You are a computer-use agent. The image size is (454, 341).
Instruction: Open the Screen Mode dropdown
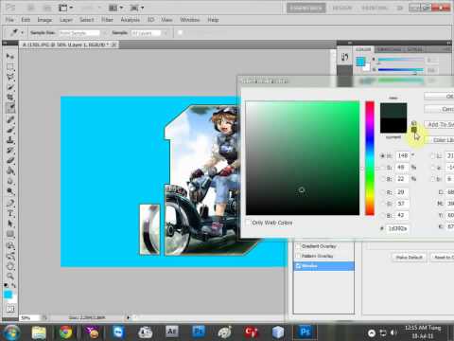coord(137,8)
